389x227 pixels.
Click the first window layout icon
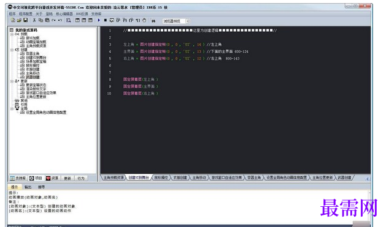(77, 20)
